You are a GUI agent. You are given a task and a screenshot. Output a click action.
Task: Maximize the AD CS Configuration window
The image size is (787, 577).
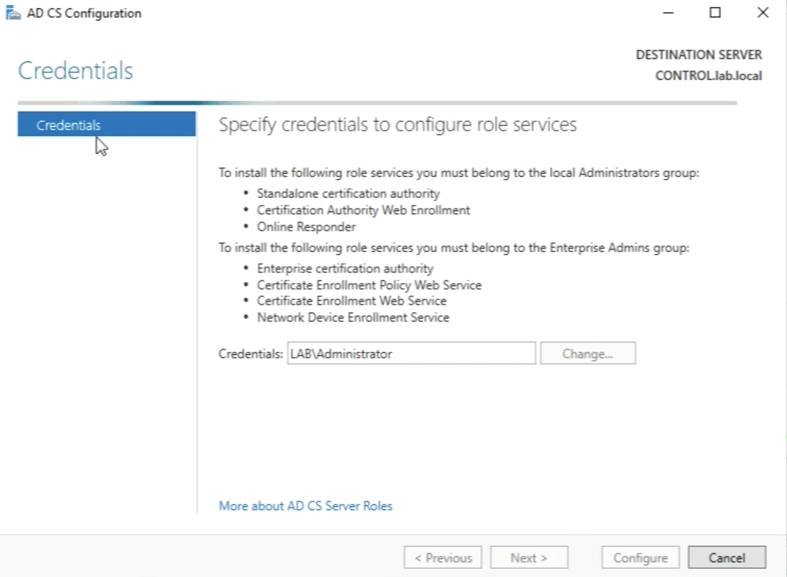coord(715,13)
